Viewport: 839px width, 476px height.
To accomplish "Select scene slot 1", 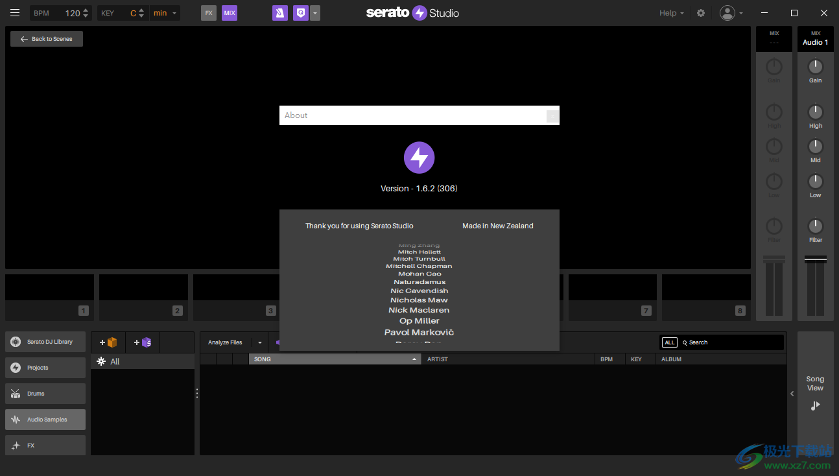I will (50, 297).
